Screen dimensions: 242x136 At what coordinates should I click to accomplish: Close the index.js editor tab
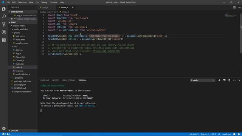(x=73, y=8)
